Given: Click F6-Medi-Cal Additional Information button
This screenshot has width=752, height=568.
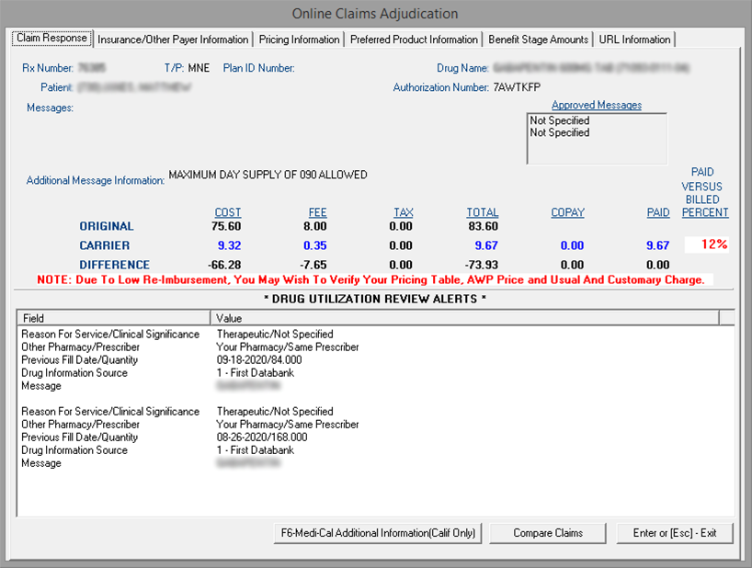Looking at the screenshot, I should pyautogui.click(x=378, y=533).
